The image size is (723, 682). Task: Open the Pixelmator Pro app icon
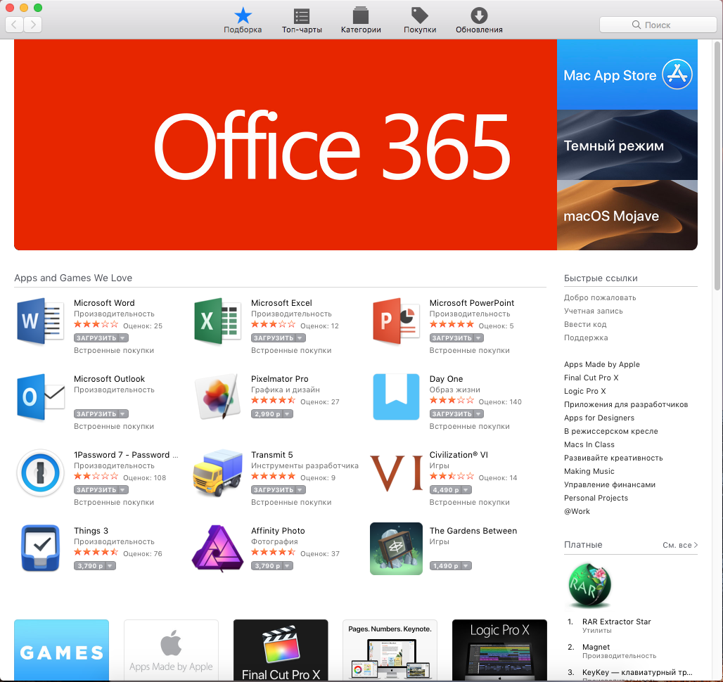click(217, 397)
